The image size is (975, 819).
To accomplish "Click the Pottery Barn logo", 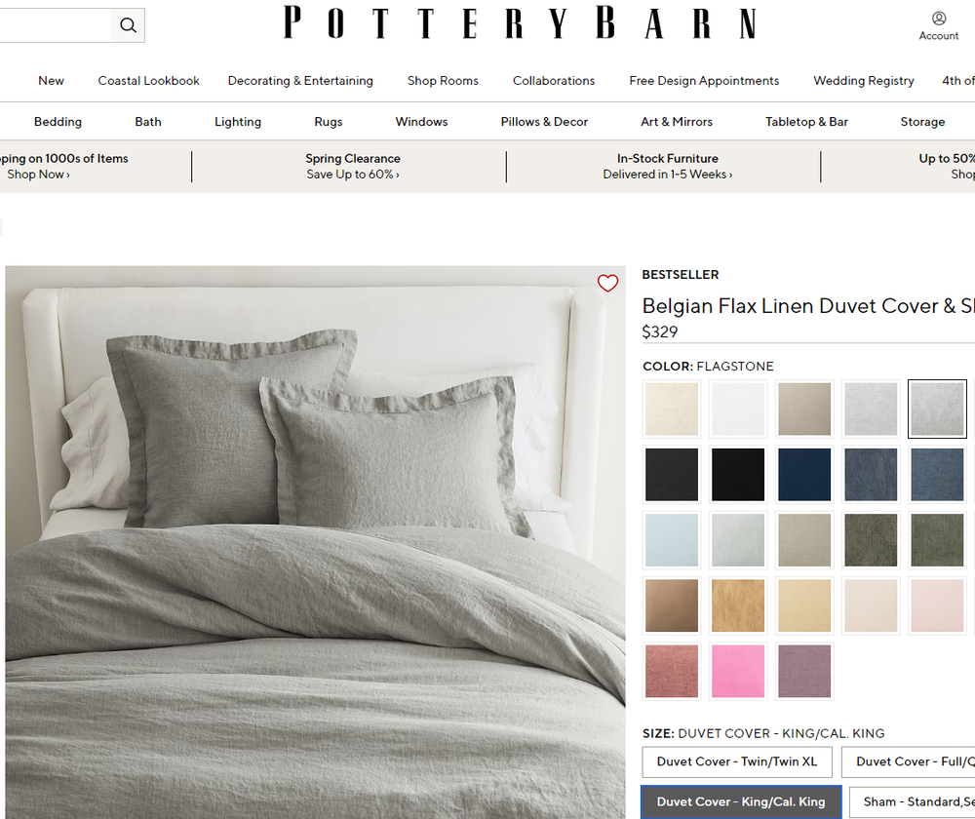I will tap(520, 23).
